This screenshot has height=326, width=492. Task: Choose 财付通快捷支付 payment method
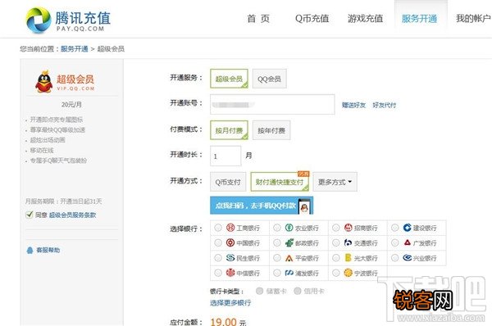[x=280, y=182]
